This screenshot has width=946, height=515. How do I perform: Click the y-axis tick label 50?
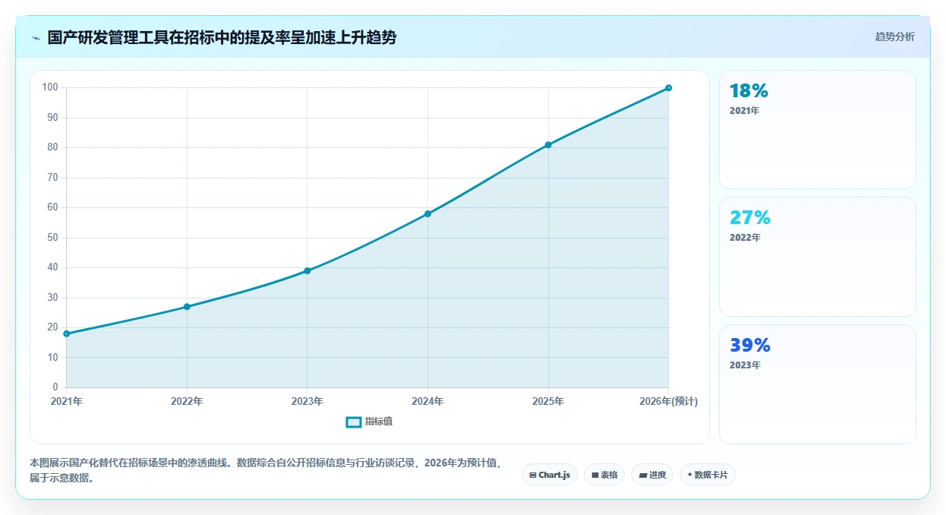(x=52, y=238)
